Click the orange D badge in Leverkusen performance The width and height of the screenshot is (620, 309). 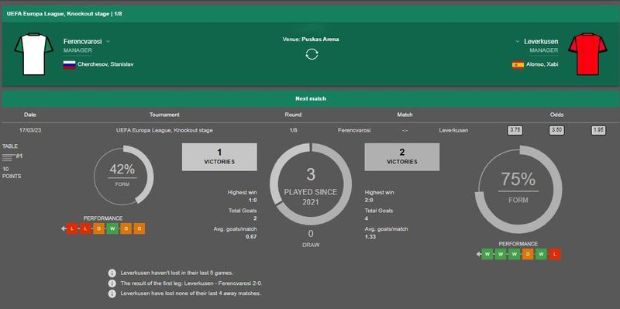coord(528,254)
